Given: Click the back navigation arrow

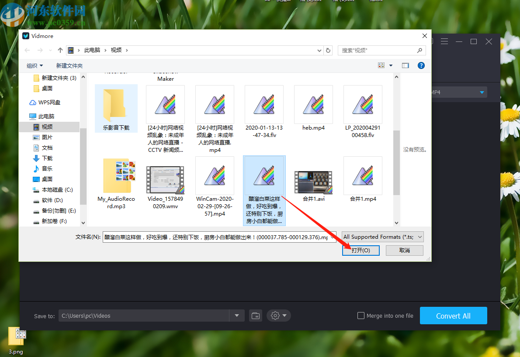Looking at the screenshot, I should 27,50.
